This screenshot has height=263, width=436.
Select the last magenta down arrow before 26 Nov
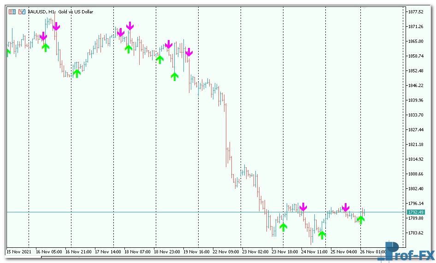[x=345, y=208]
